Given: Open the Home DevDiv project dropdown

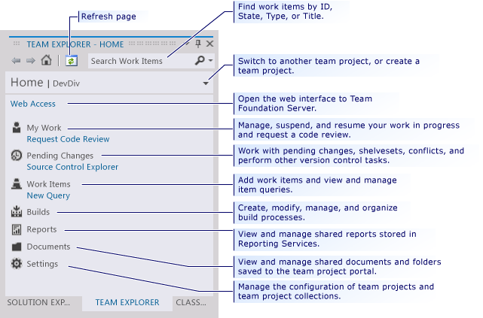Looking at the screenshot, I should (x=206, y=83).
